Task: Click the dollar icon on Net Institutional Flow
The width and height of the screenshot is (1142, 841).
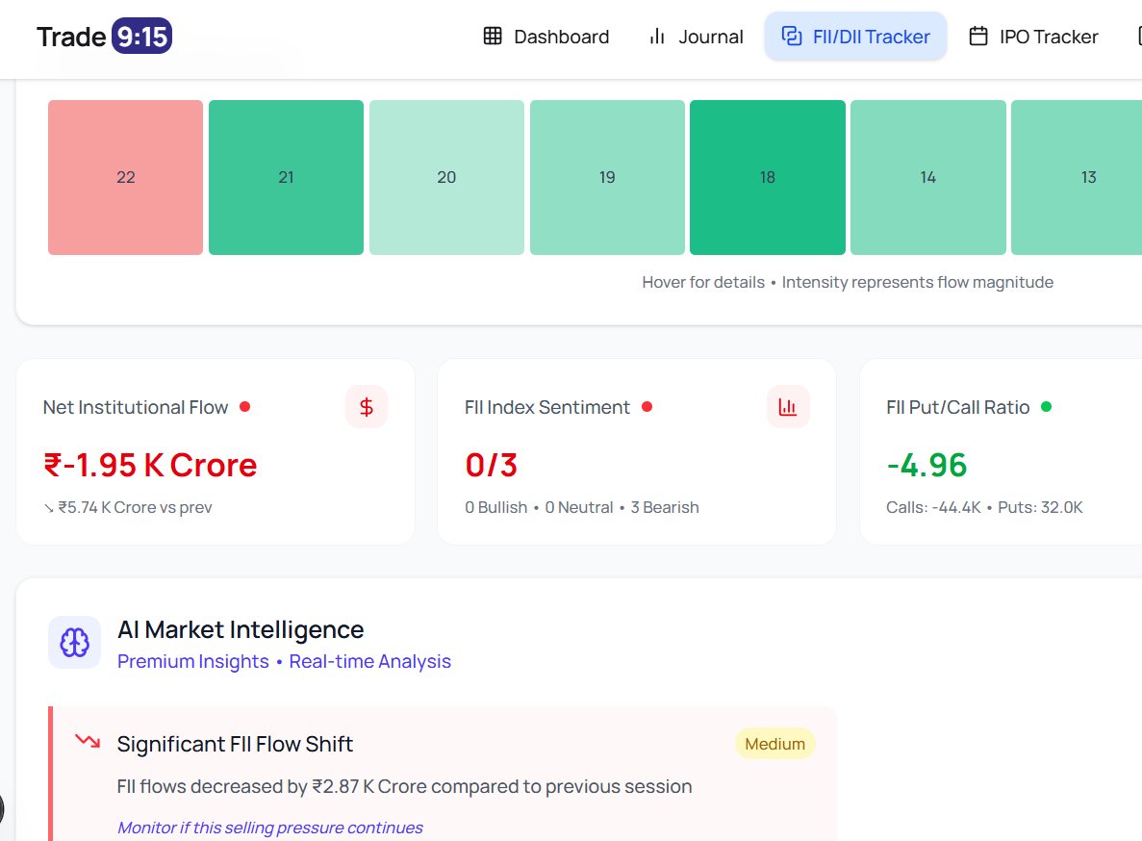Action: 367,407
